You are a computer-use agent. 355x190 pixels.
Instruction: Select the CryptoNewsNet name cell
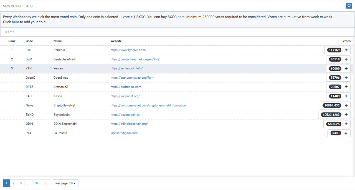(x=64, y=105)
